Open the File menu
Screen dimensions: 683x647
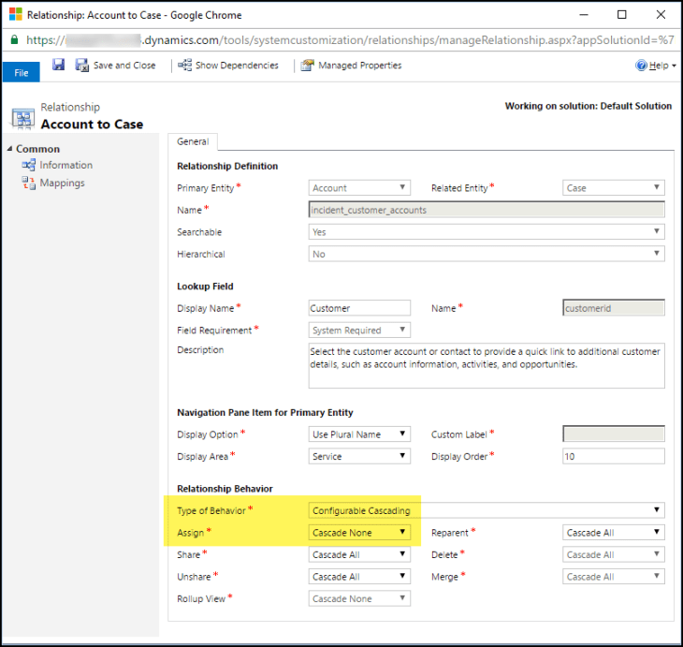[x=21, y=73]
